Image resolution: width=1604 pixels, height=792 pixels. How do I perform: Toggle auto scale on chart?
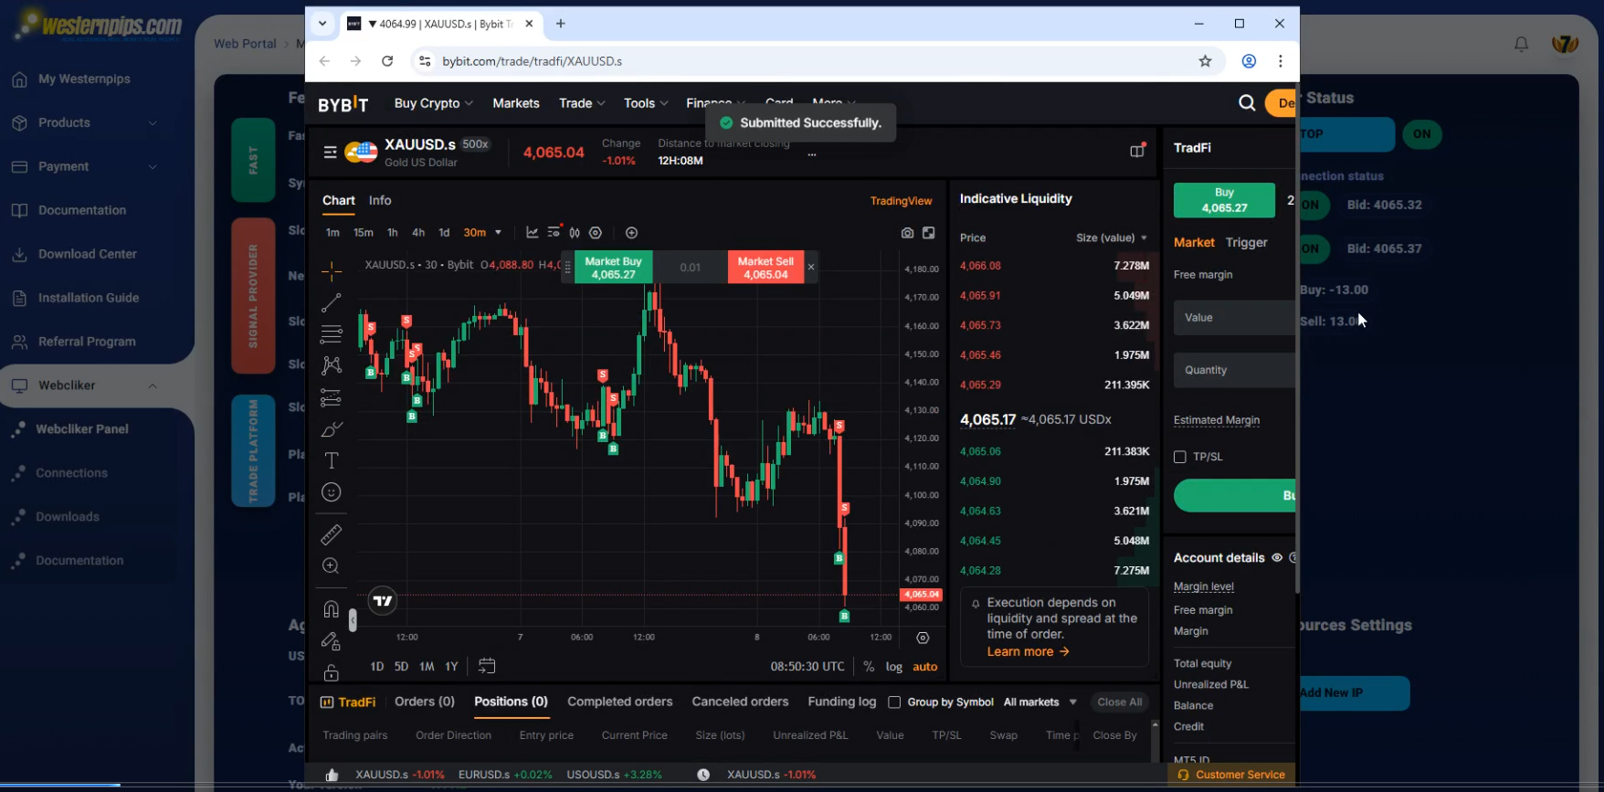pyautogui.click(x=925, y=667)
